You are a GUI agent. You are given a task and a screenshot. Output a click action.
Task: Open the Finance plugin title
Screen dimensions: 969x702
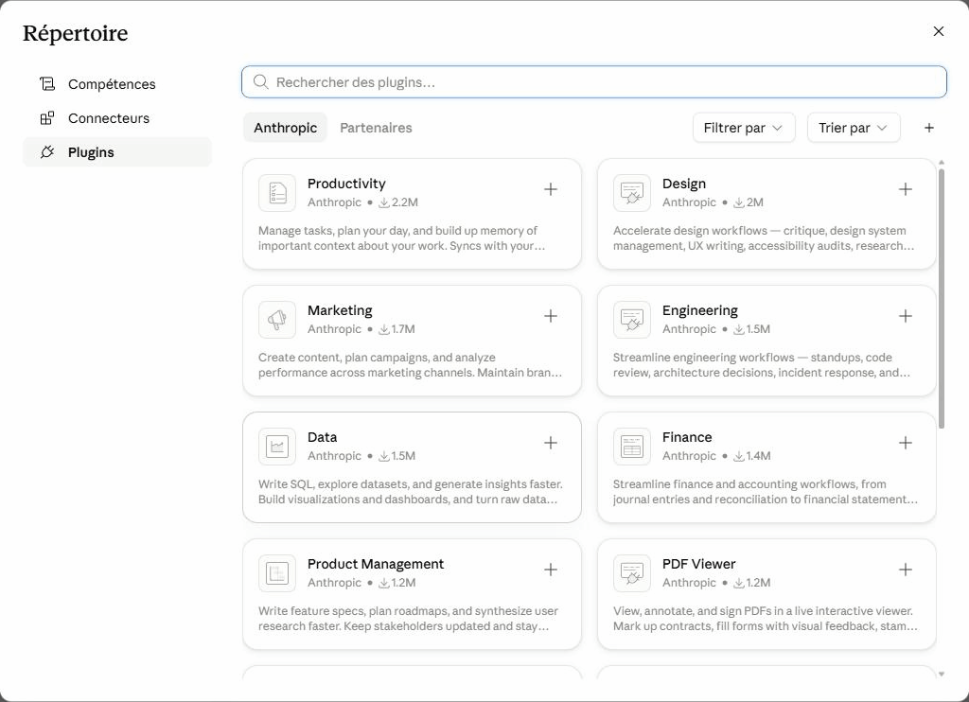click(x=687, y=437)
